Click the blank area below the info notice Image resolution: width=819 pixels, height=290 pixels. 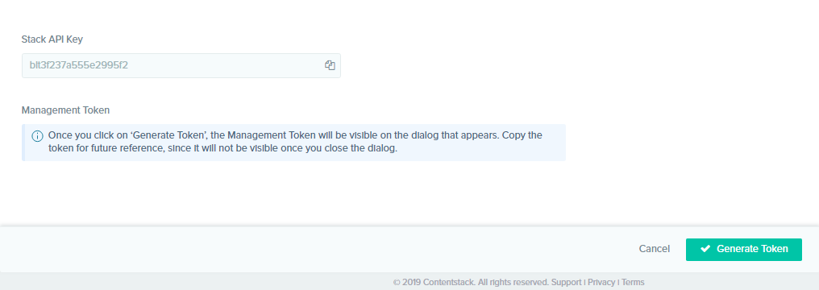tap(293, 193)
